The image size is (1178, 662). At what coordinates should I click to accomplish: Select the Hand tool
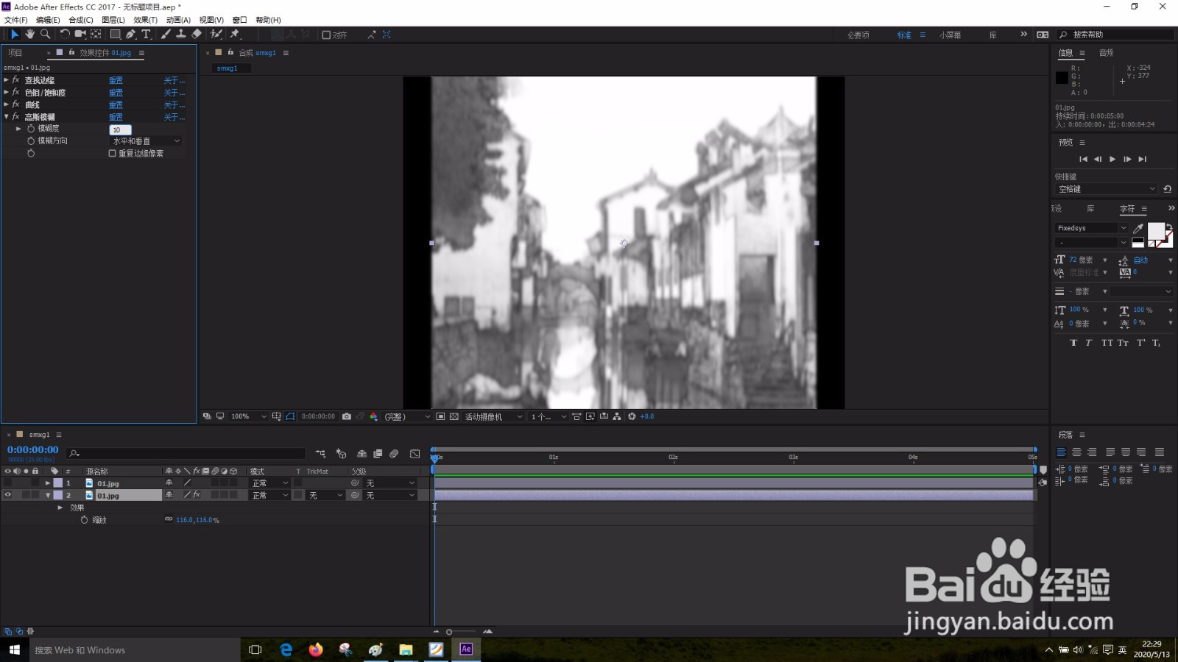30,34
